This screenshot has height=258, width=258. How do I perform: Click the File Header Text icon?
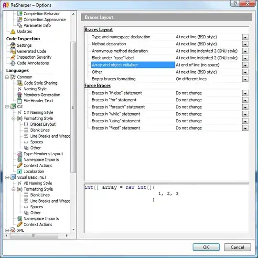[20, 101]
